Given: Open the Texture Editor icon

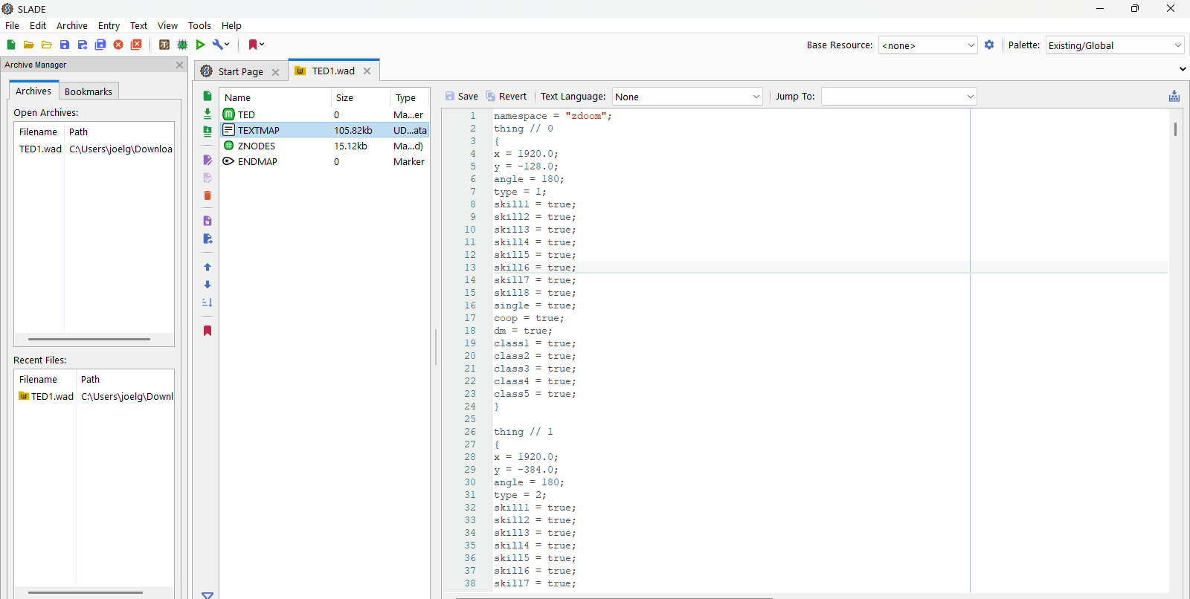Looking at the screenshot, I should tap(164, 45).
